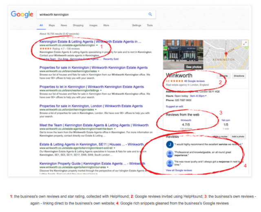
Task: Open View all Google reviews link
Action: [179, 170]
